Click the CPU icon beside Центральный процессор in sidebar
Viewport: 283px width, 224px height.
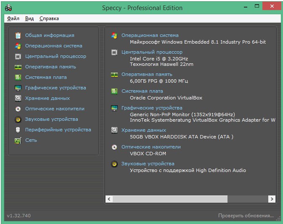18,57
